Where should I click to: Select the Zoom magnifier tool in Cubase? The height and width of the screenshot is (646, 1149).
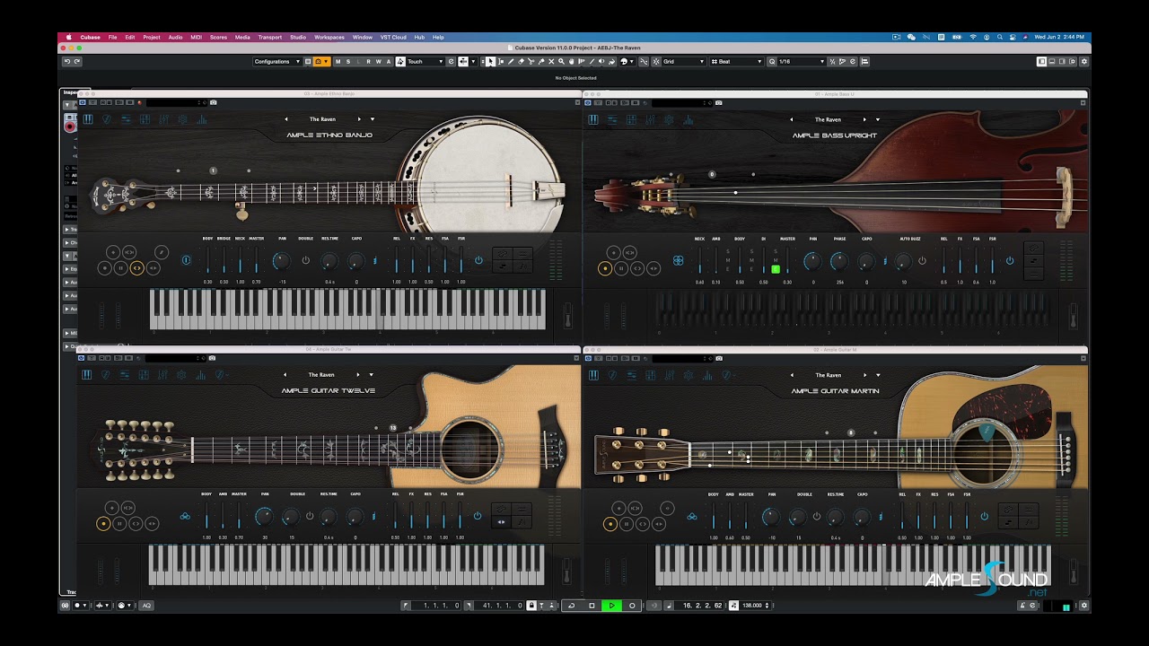pos(561,61)
